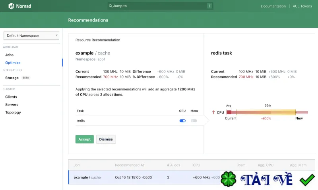Viewport: 318px width, 190px height.
Task: Click the Recommended At column header
Action: coord(130,165)
